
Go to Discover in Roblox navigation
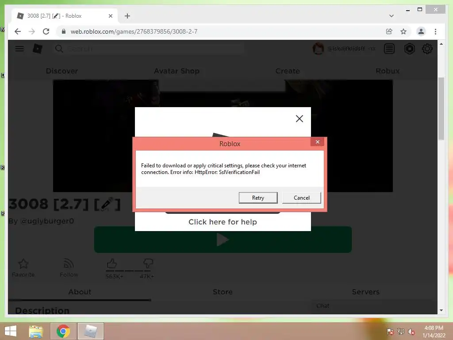pyautogui.click(x=62, y=71)
